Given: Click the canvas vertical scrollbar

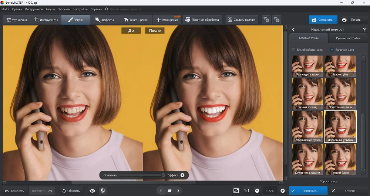Looking at the screenshot, I should point(285,103).
